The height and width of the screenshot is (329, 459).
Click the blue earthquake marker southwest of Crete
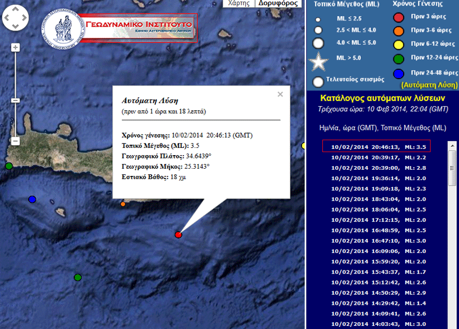click(32, 199)
